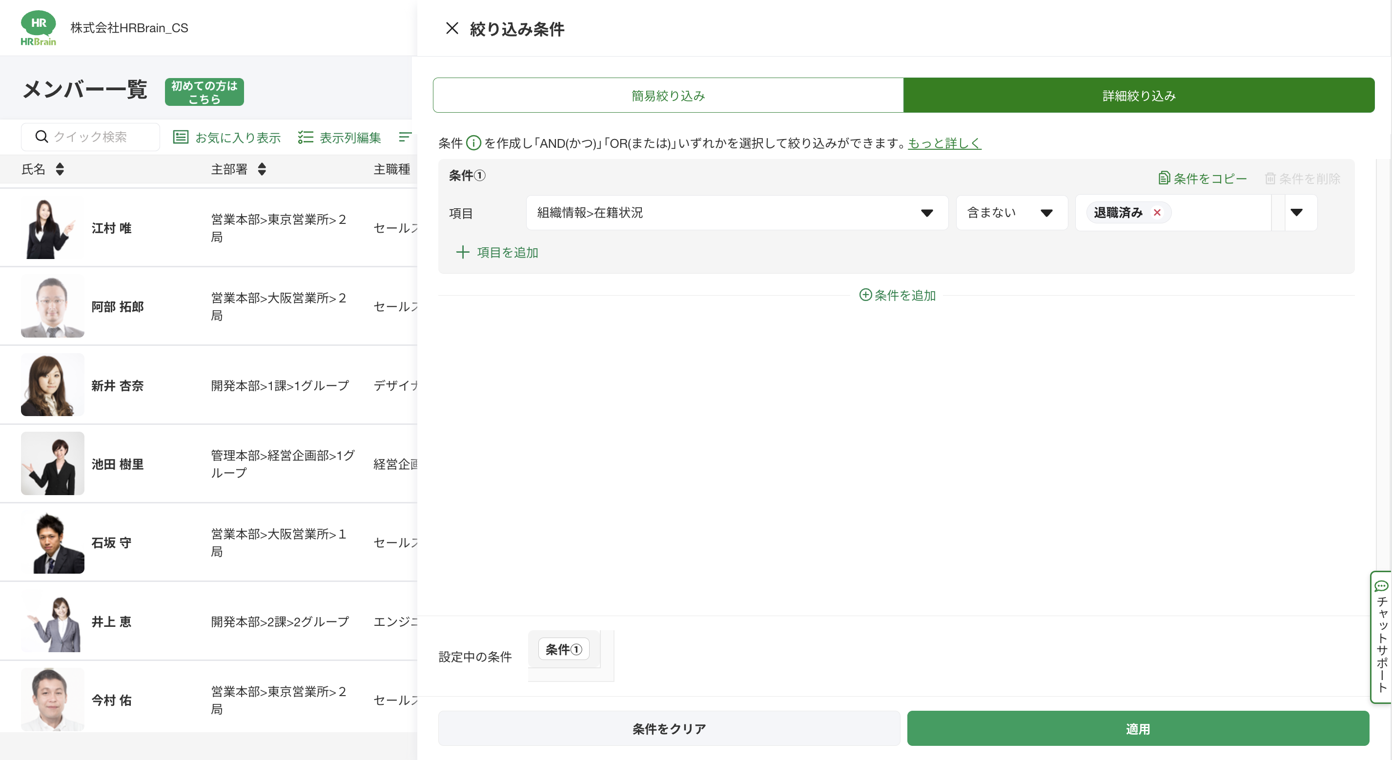Click 管理本部>経営企画部>1グループ department cell
Viewport: 1392px width, 760px height.
tap(283, 464)
